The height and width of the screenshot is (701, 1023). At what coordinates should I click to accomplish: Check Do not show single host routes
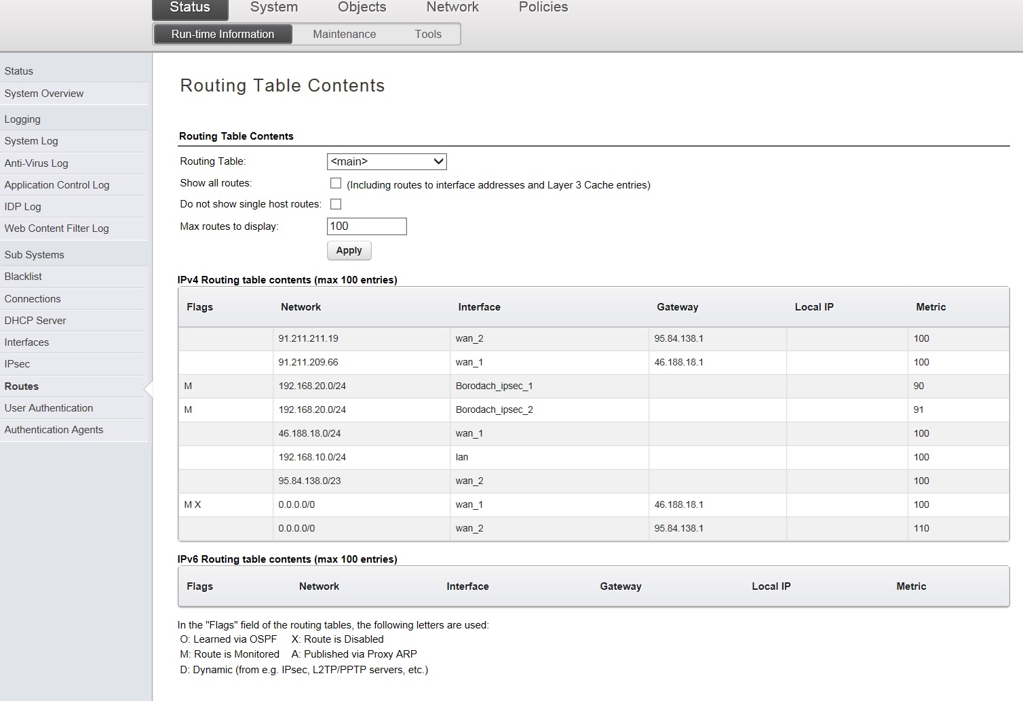click(x=336, y=204)
